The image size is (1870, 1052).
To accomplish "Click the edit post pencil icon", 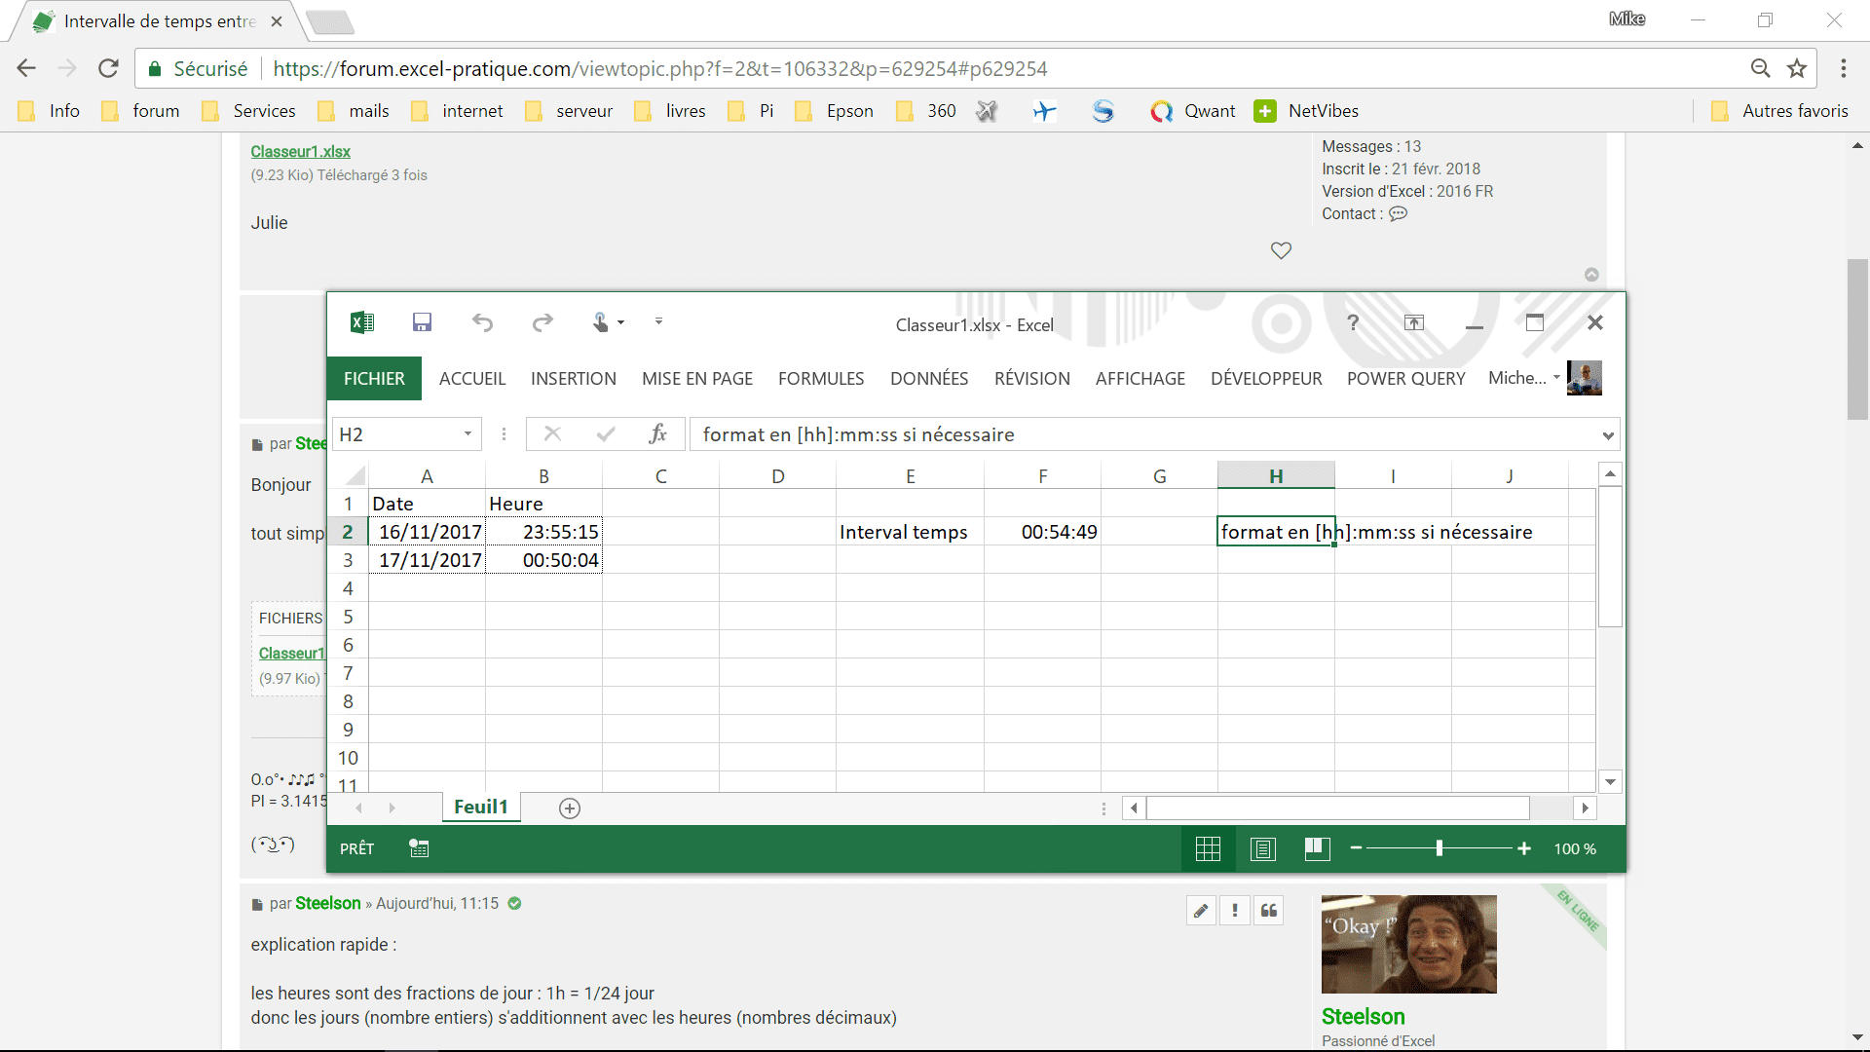I will [x=1201, y=911].
